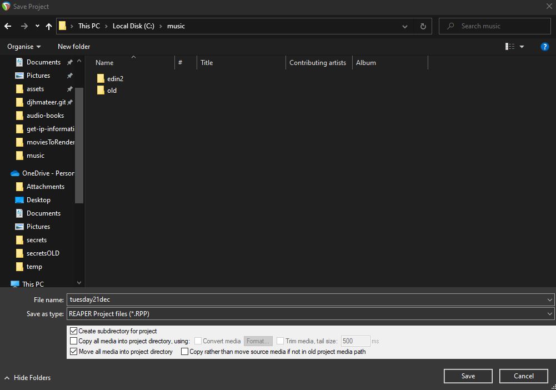
Task: Click Hide Folders
Action: [28, 378]
